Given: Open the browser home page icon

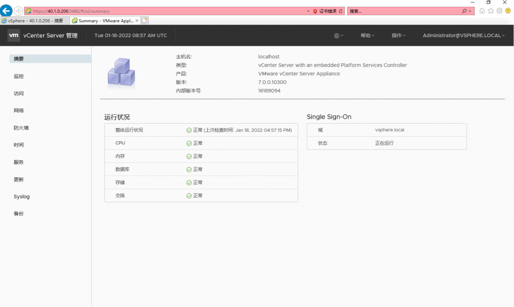Looking at the screenshot, I should [x=482, y=11].
